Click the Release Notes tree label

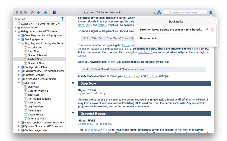(30, 27)
